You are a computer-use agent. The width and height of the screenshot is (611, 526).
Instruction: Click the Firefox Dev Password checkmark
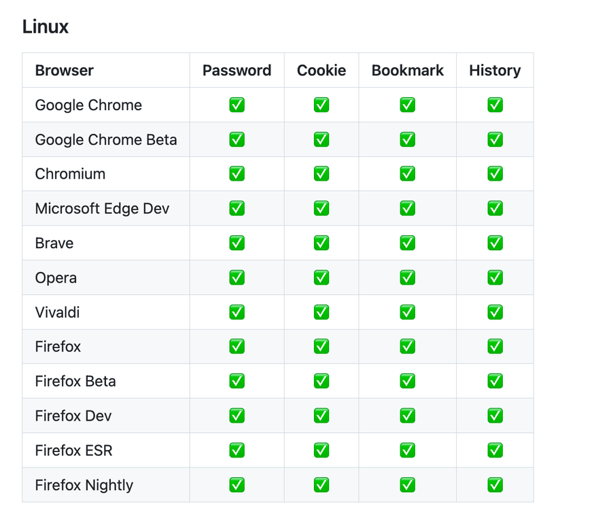tap(237, 416)
